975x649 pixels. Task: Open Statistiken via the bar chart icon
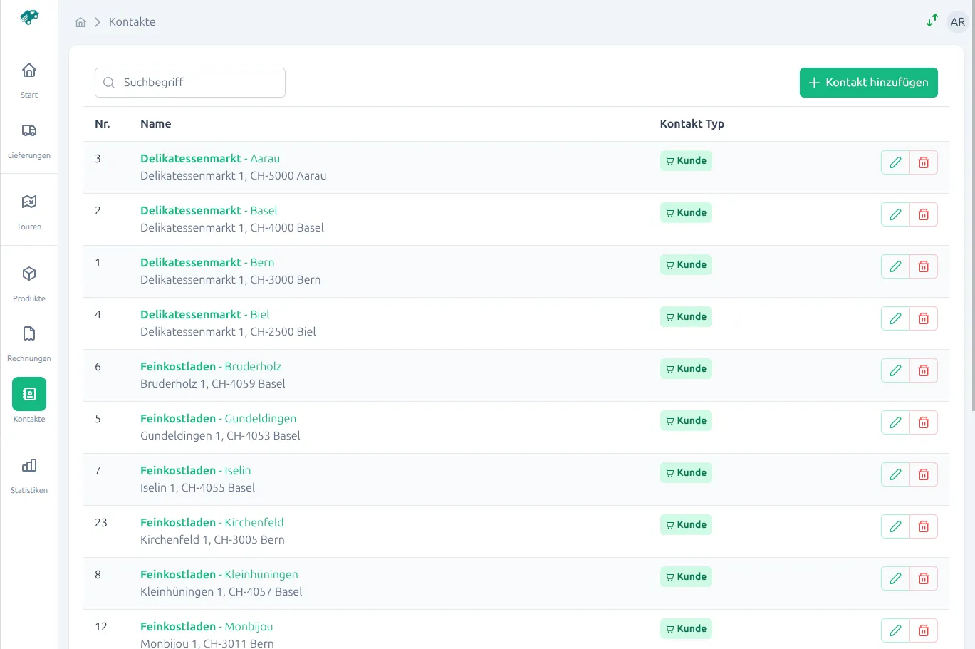28,465
